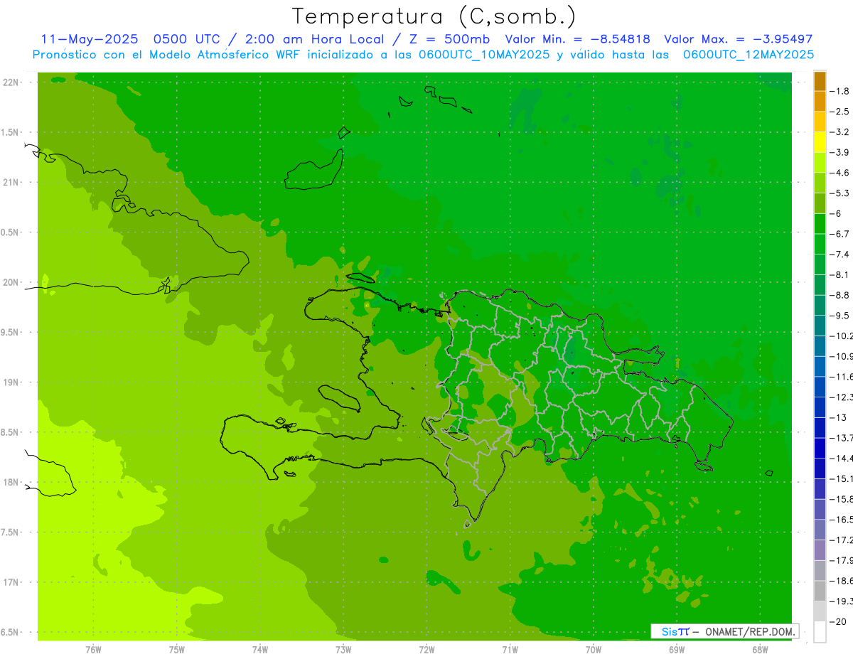Click the orange swatch between -1.8 and -2.5
The image size is (853, 659).
(x=820, y=101)
